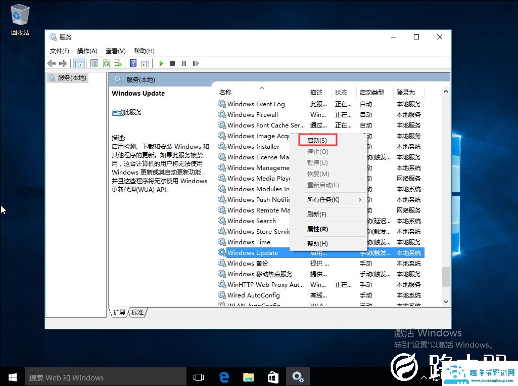The width and height of the screenshot is (518, 386).
Task: Toggle the show/hide console tree icon
Action: click(79, 63)
